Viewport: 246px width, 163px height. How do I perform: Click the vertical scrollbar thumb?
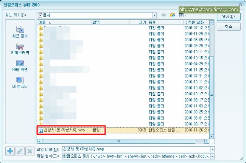(x=211, y=95)
